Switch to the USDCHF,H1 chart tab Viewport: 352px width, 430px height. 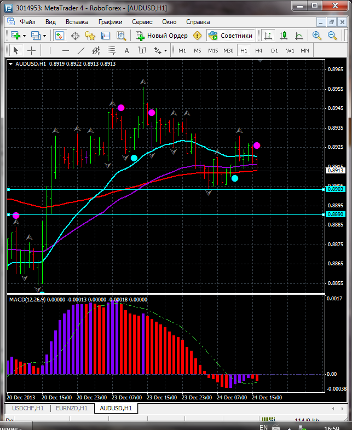click(x=27, y=408)
